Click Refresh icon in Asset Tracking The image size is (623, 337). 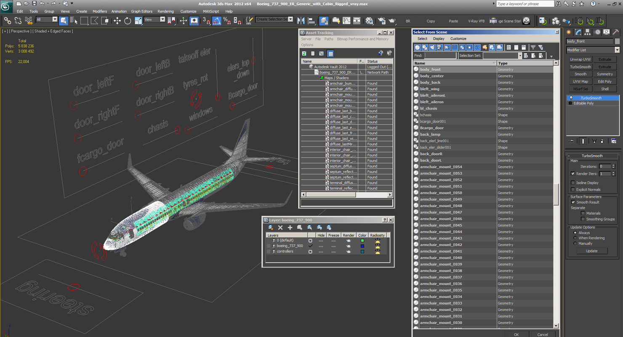pos(304,53)
